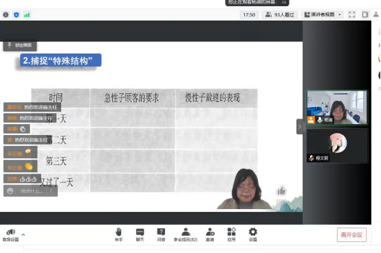Open the invite icon
This screenshot has width=381, height=253.
(210, 234)
